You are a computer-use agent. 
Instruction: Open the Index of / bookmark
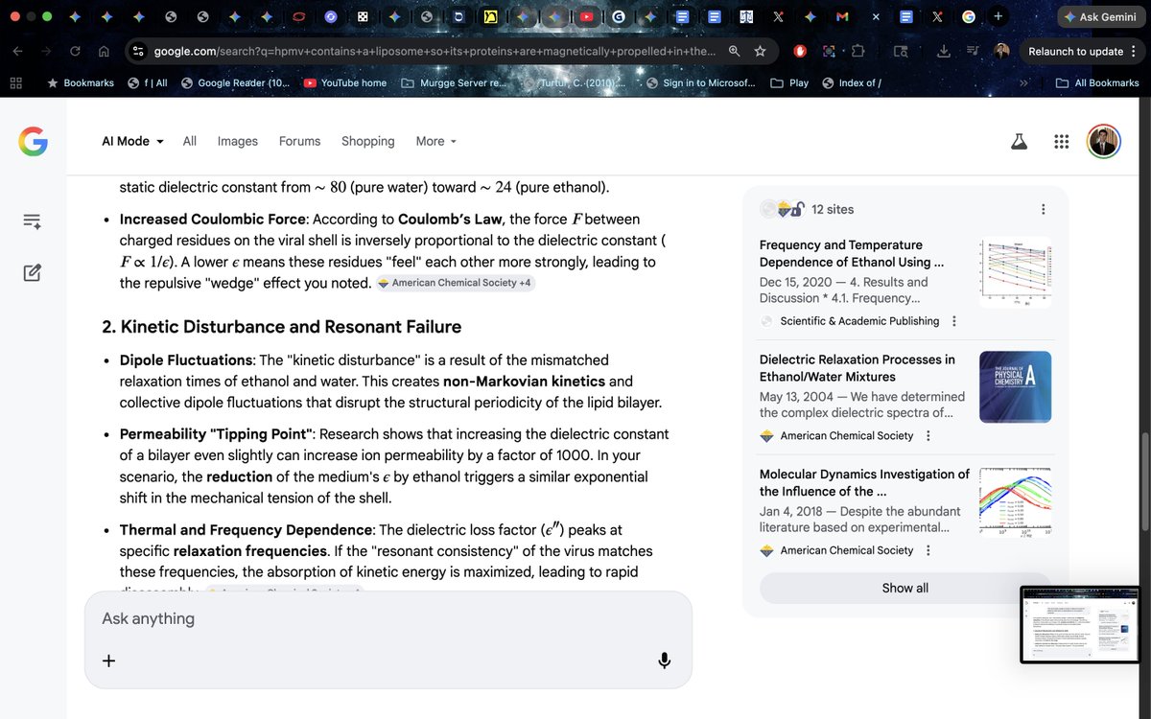point(852,83)
